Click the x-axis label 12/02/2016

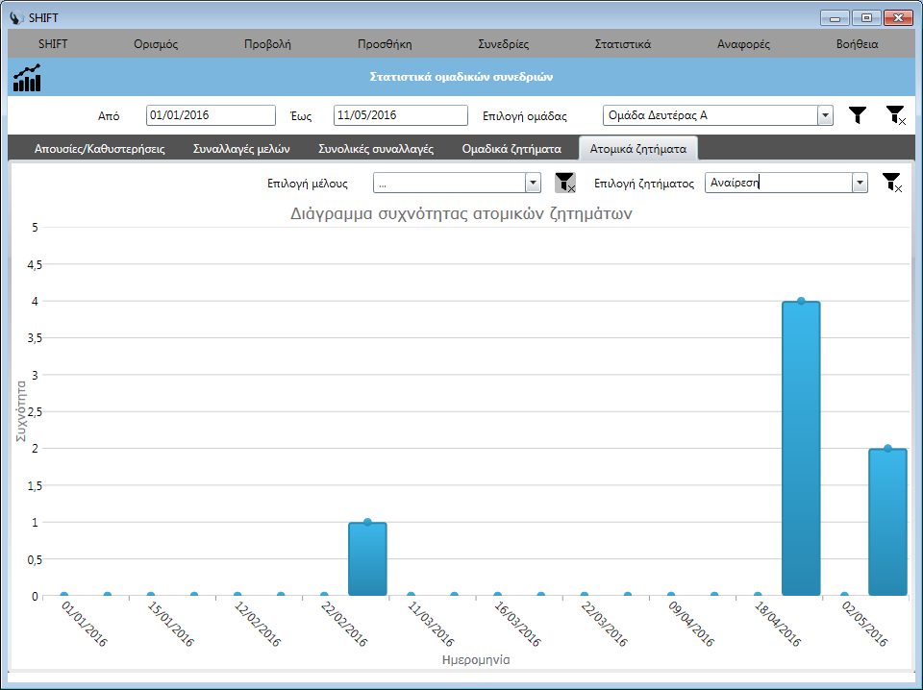point(258,624)
